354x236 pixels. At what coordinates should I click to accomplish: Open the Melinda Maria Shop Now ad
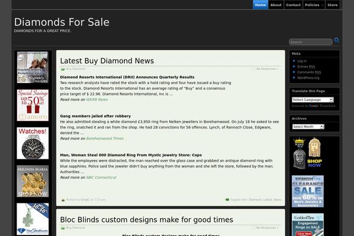tap(32, 181)
